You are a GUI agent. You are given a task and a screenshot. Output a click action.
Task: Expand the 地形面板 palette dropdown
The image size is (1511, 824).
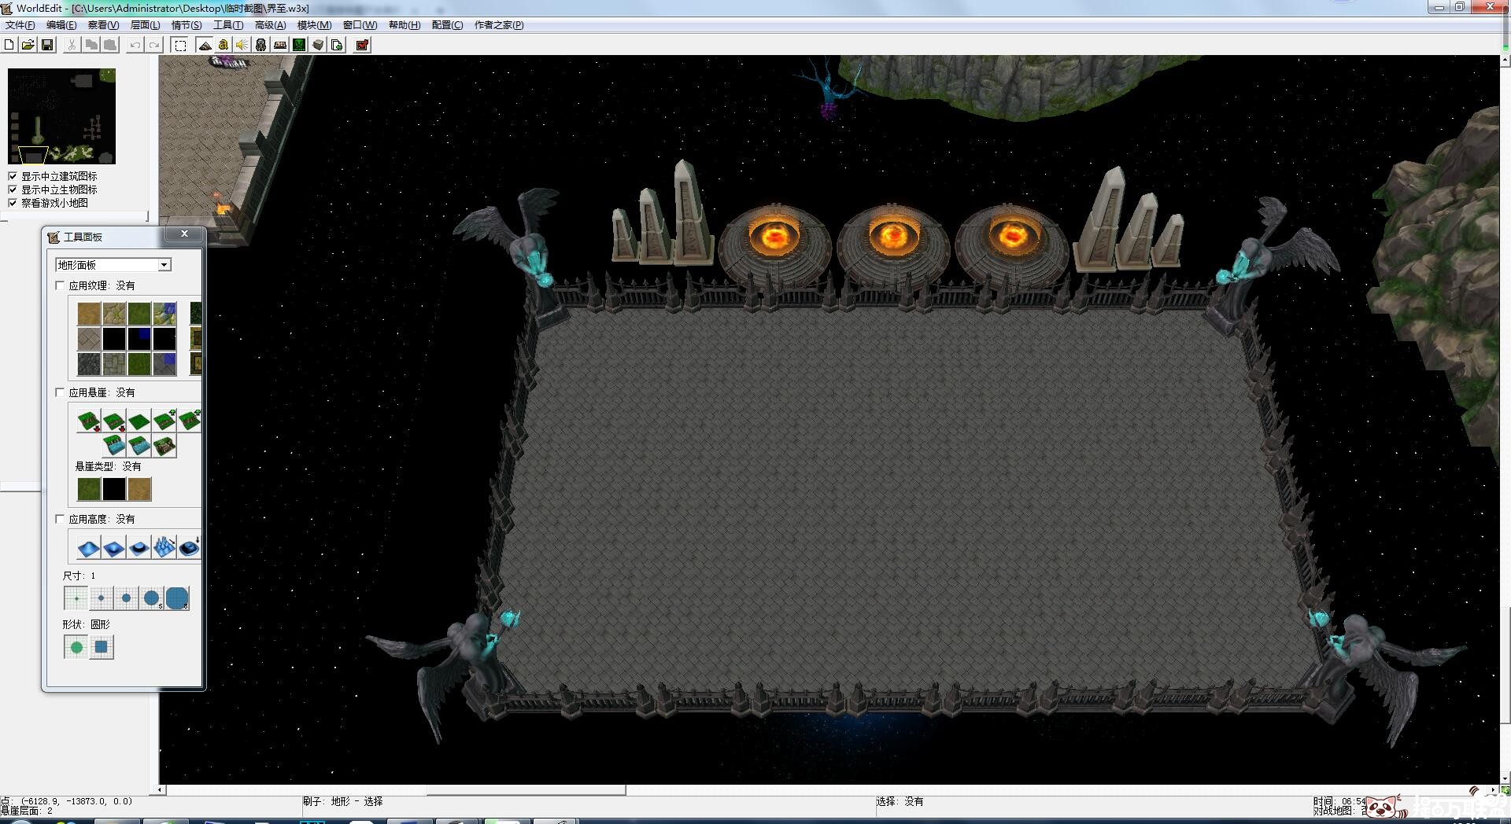(x=164, y=265)
